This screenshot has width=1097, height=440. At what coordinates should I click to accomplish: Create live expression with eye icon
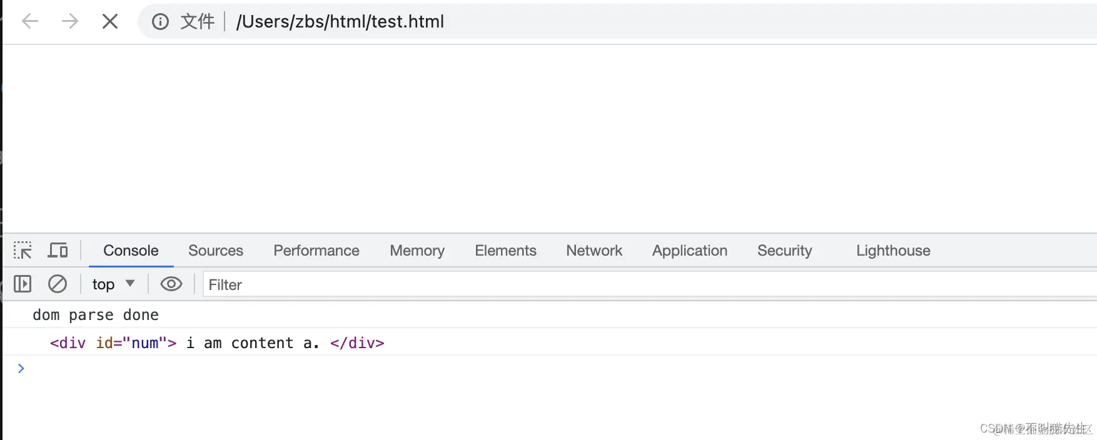pyautogui.click(x=171, y=284)
